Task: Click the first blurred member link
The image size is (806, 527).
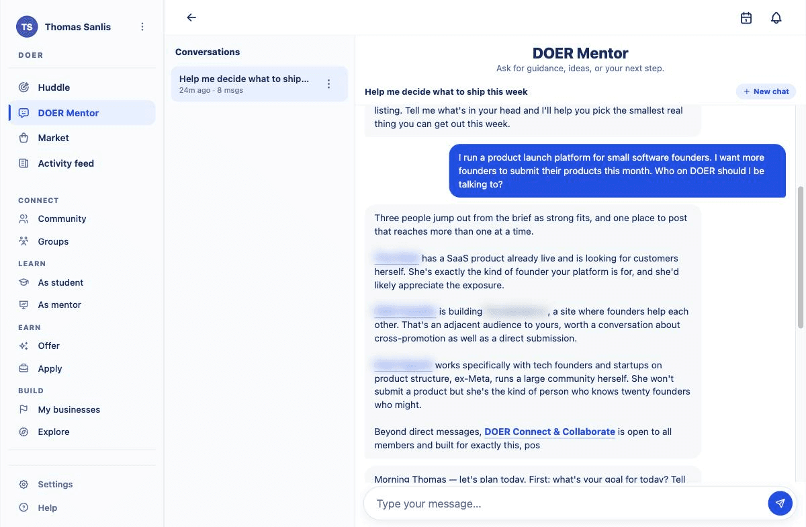Action: 397,258
